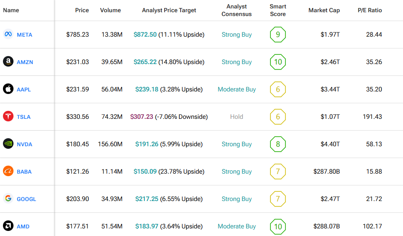Sort table by Price column header

(x=82, y=10)
